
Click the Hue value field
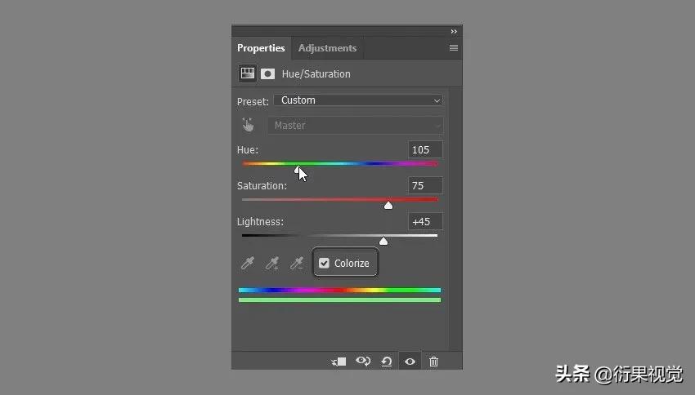[425, 149]
